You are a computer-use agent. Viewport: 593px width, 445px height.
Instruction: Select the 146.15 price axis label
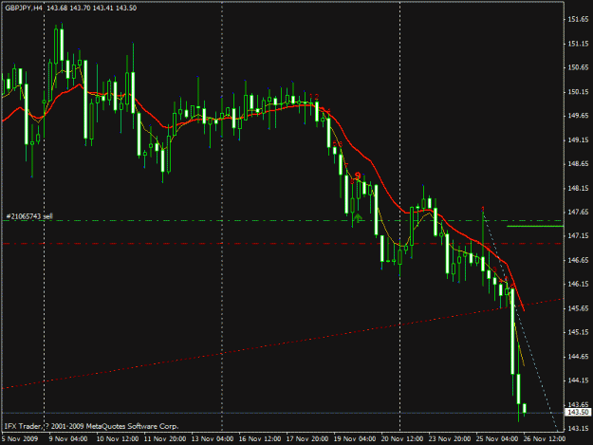coord(578,284)
